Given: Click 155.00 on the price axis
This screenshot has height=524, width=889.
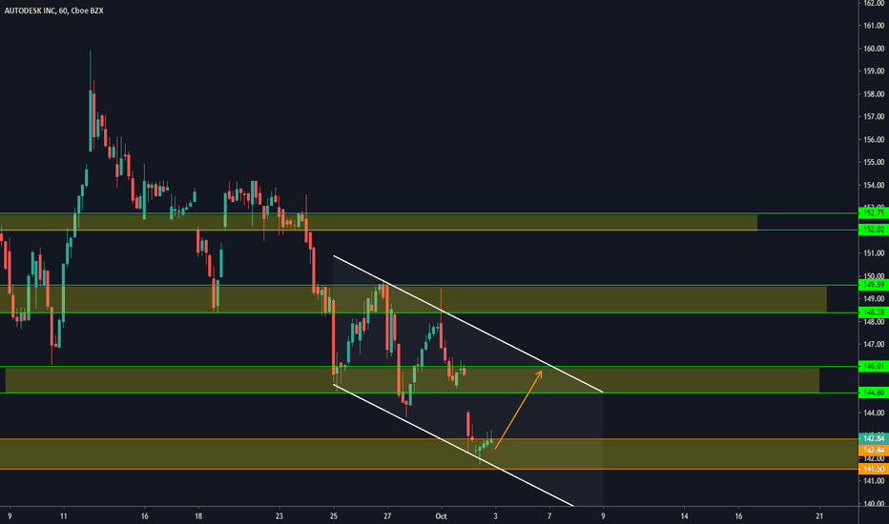Looking at the screenshot, I should click(x=874, y=162).
